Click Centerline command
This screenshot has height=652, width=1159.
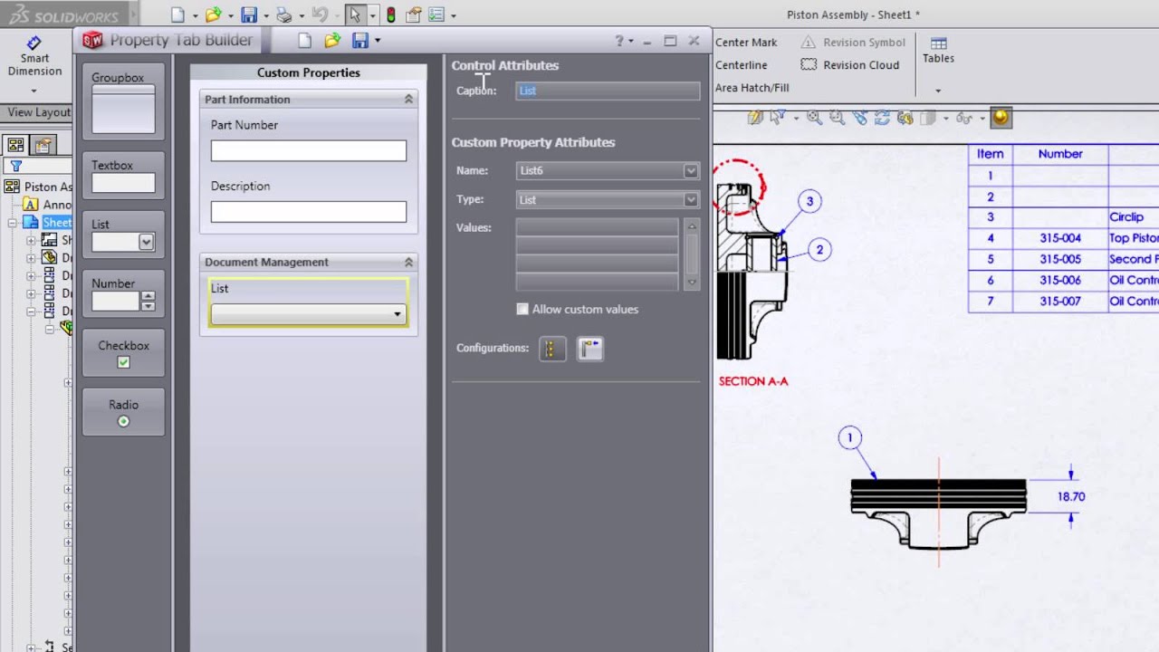(x=742, y=65)
